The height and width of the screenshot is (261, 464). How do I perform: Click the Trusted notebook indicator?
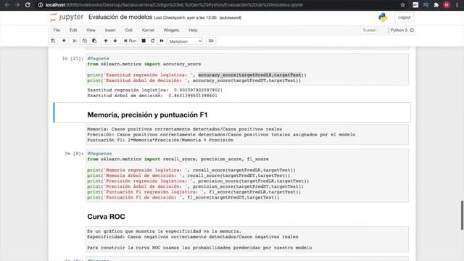pyautogui.click(x=369, y=30)
